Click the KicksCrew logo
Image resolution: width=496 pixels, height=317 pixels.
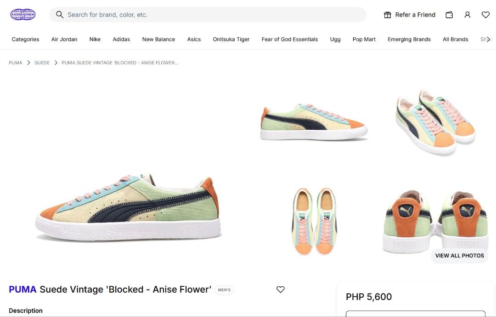tap(23, 14)
